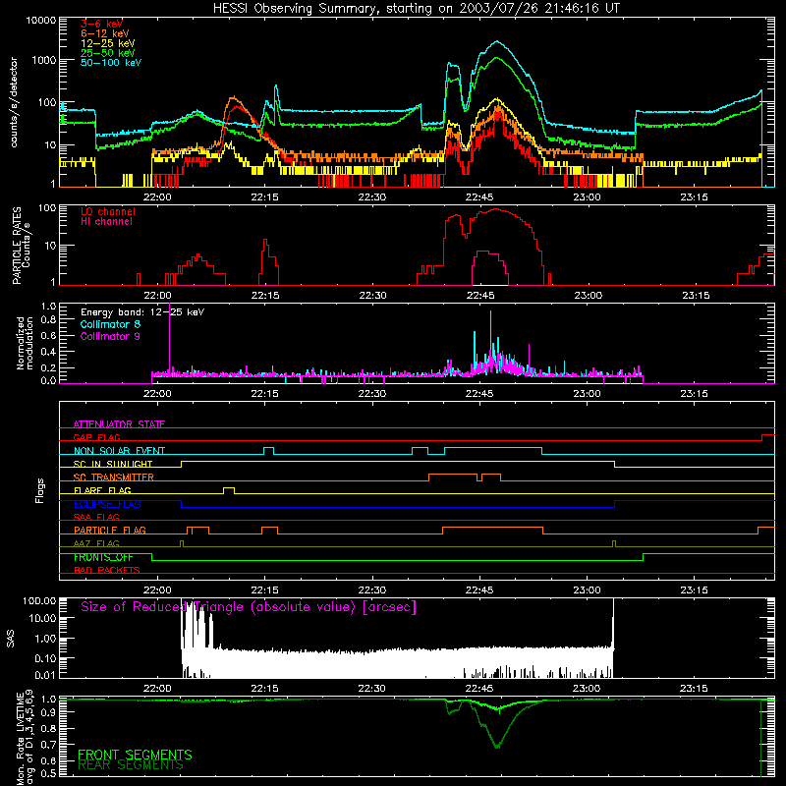Click the counts/s/detector axis label
Image resolution: width=786 pixels, height=786 pixels.
[14, 102]
